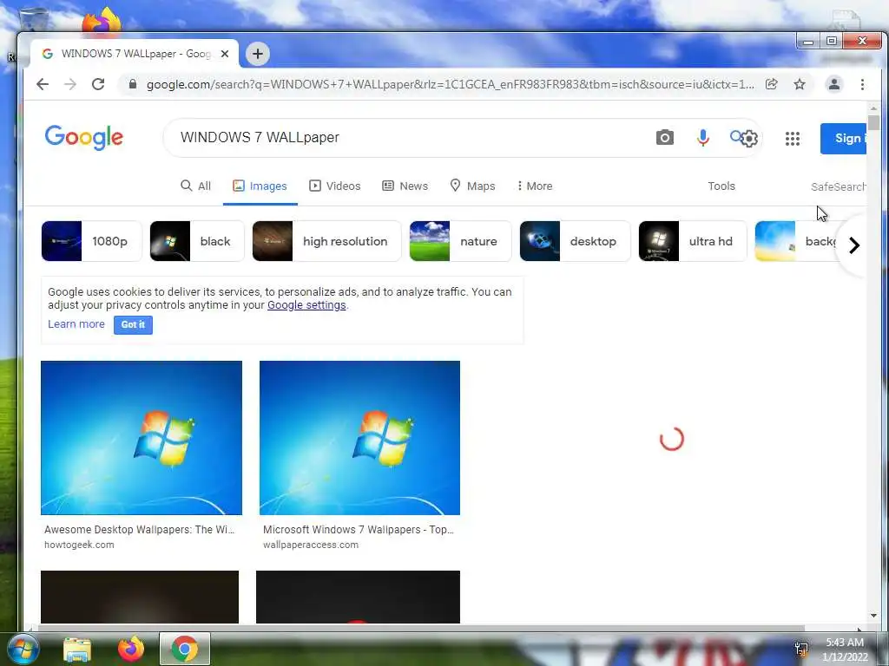Filter by the 1080p chip
Viewport: 889px width, 666px height.
tap(91, 241)
